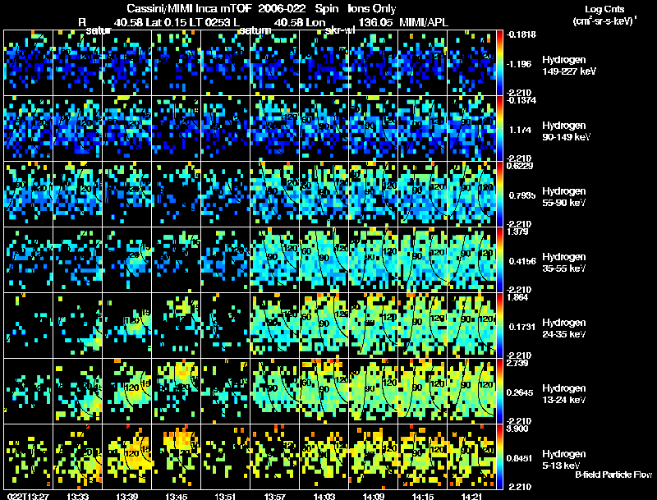Click the '13:45' time axis label
Image resolution: width=657 pixels, height=500 pixels.
177,496
